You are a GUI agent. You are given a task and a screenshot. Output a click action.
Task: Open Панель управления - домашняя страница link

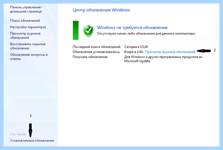[26, 9]
